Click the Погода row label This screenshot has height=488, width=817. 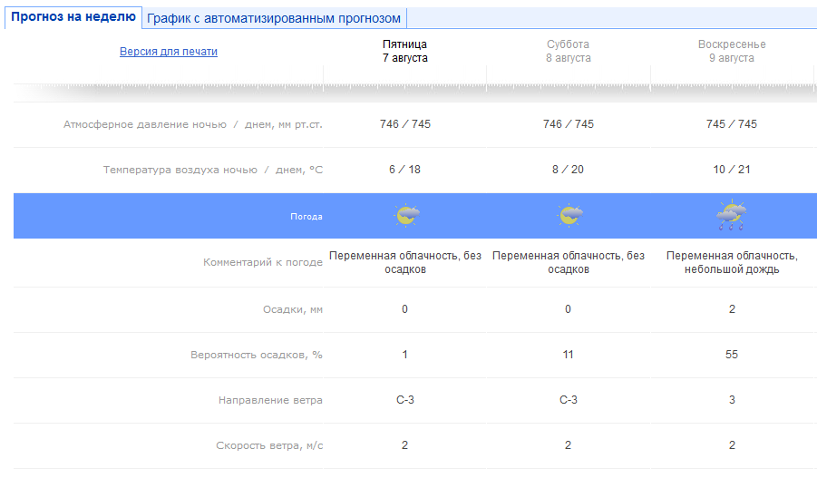pyautogui.click(x=306, y=217)
